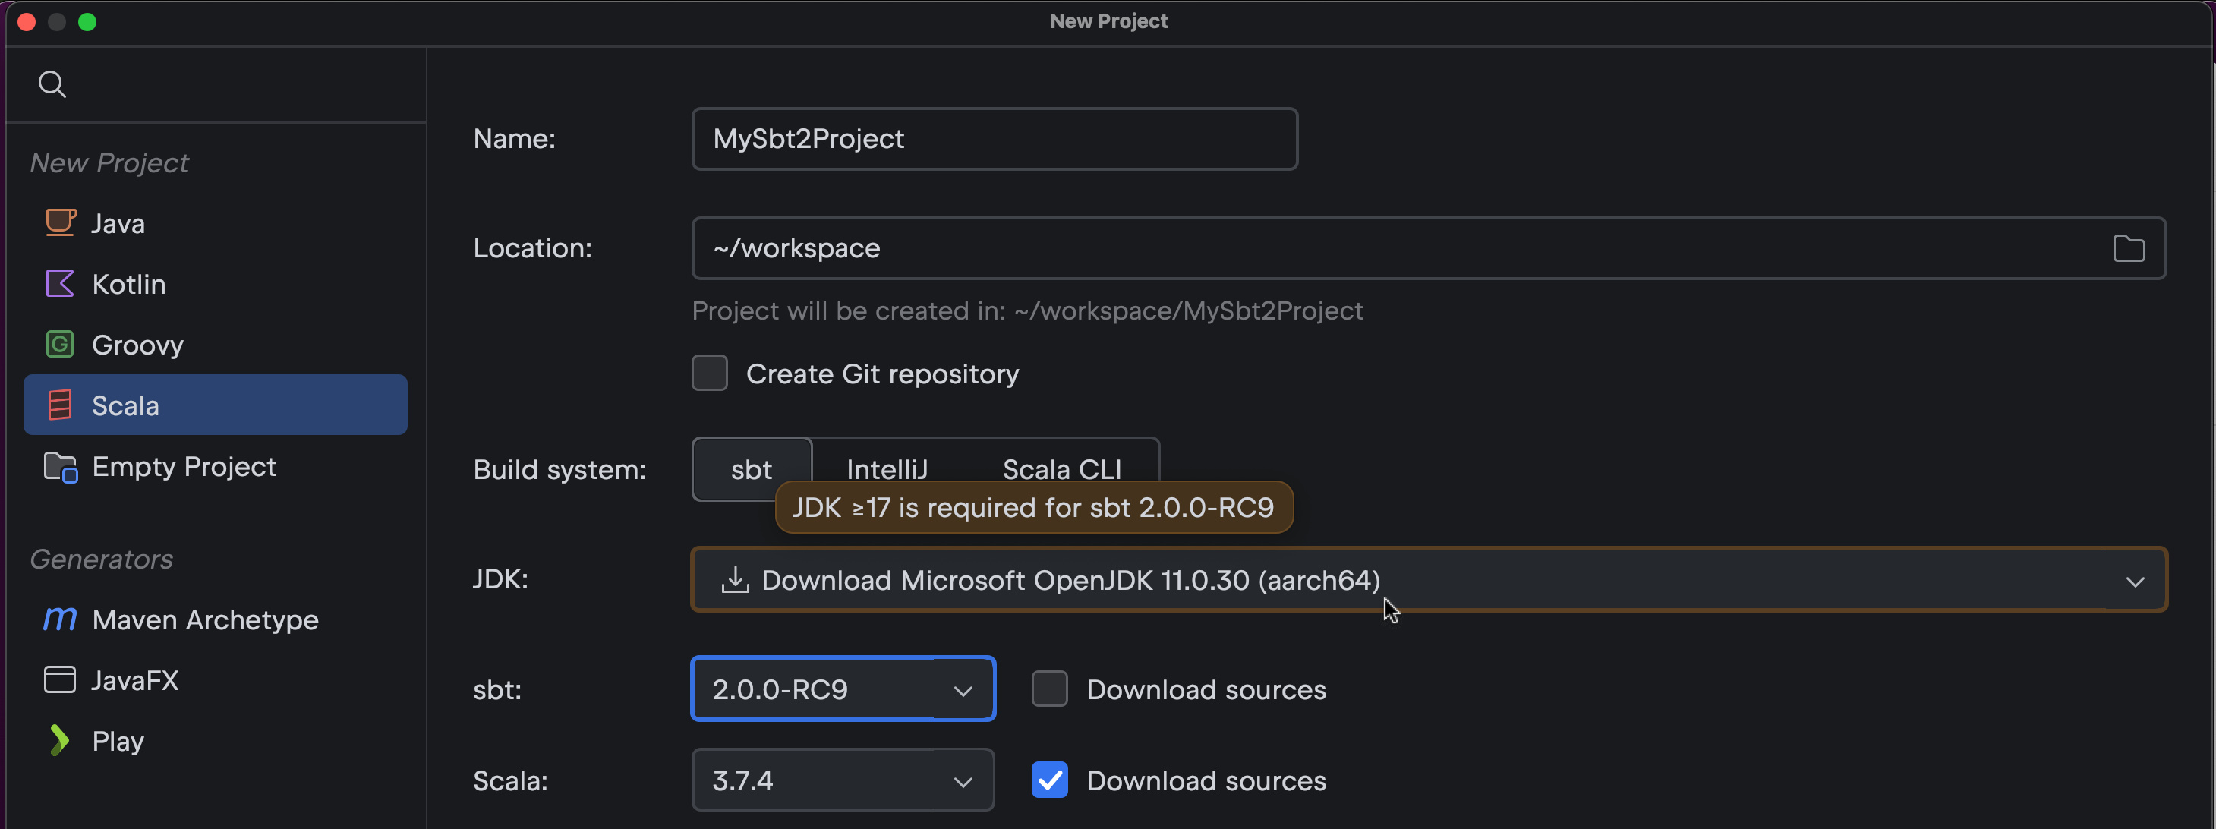Select the Kotlin project generator
Screen dimensions: 2216x829
click(128, 284)
